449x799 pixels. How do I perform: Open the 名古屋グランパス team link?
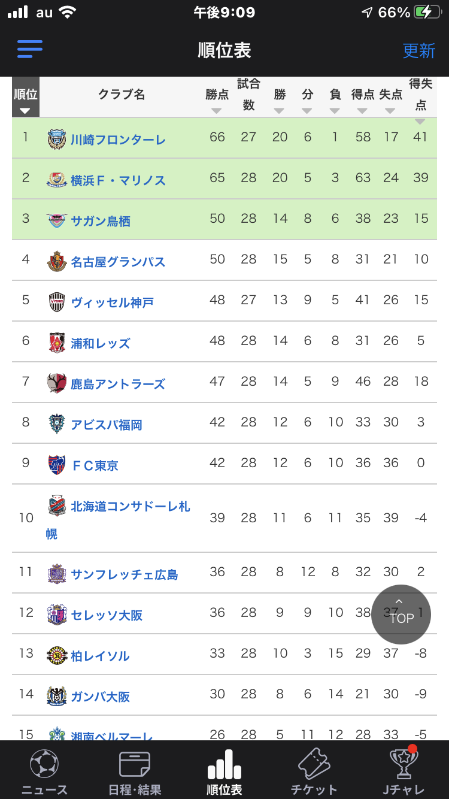click(118, 262)
